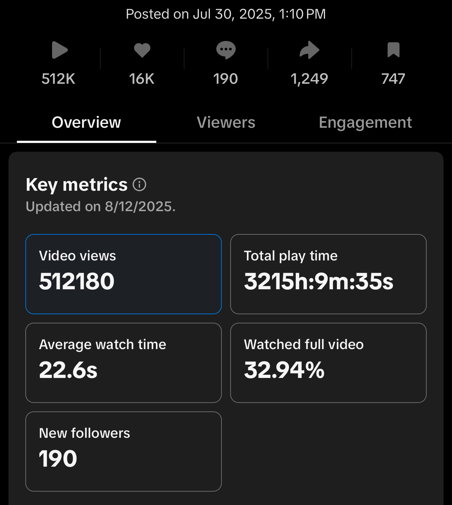Click the 16K likes count
The width and height of the screenshot is (452, 505).
(142, 79)
